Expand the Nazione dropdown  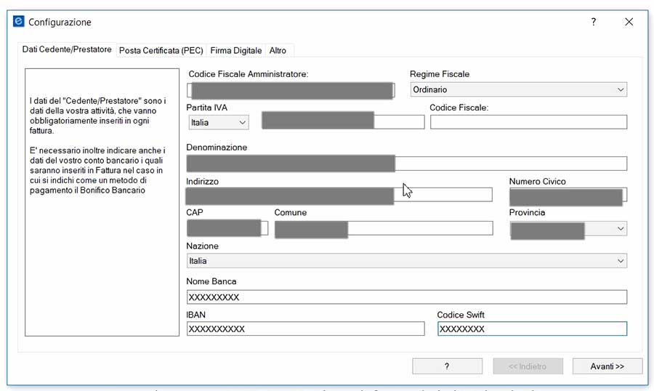[407, 261]
